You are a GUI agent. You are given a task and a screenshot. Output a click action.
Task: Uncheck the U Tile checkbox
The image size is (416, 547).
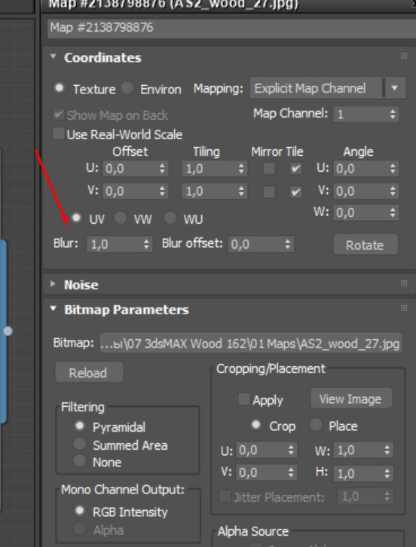[296, 169]
